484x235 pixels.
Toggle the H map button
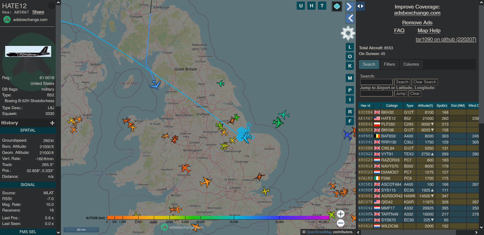(x=312, y=5)
